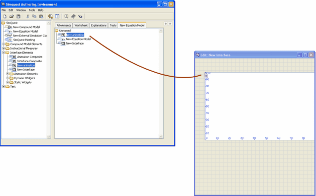316x196 pixels.
Task: Click the Paste clipboard icon
Action: [41, 16]
